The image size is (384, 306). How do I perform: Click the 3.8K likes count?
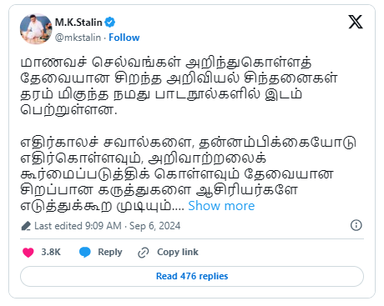(51, 252)
